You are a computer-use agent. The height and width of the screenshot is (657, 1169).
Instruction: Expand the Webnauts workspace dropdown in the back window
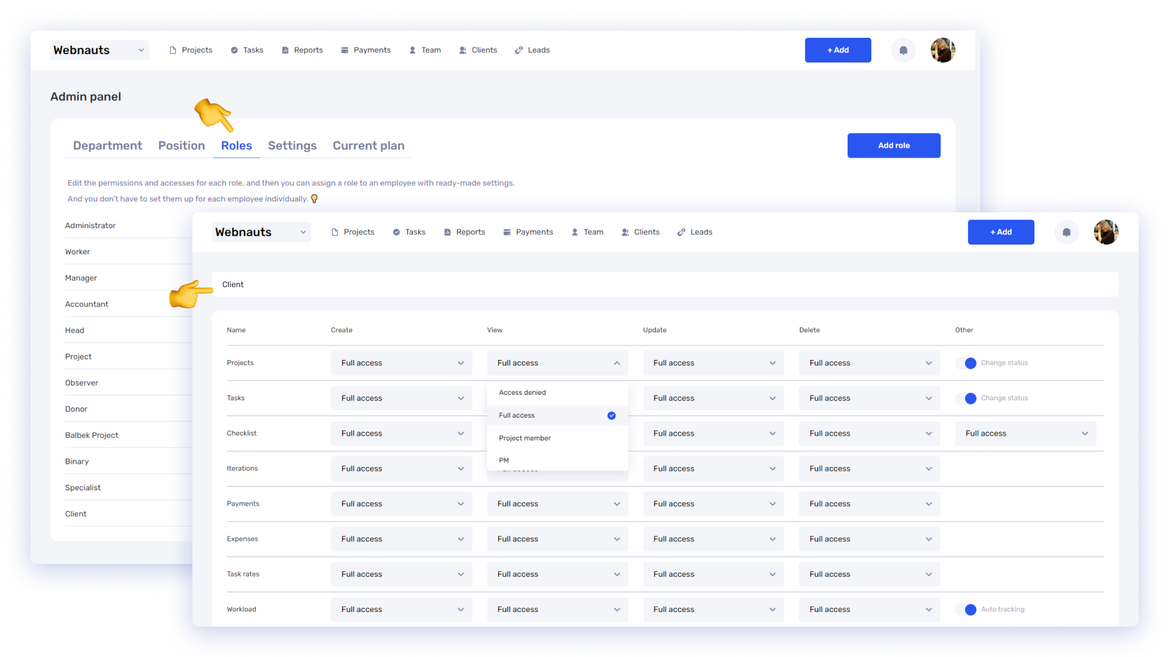point(99,50)
